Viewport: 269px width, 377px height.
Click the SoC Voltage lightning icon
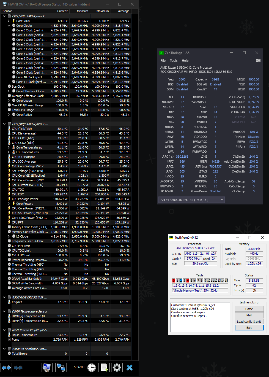9,171
